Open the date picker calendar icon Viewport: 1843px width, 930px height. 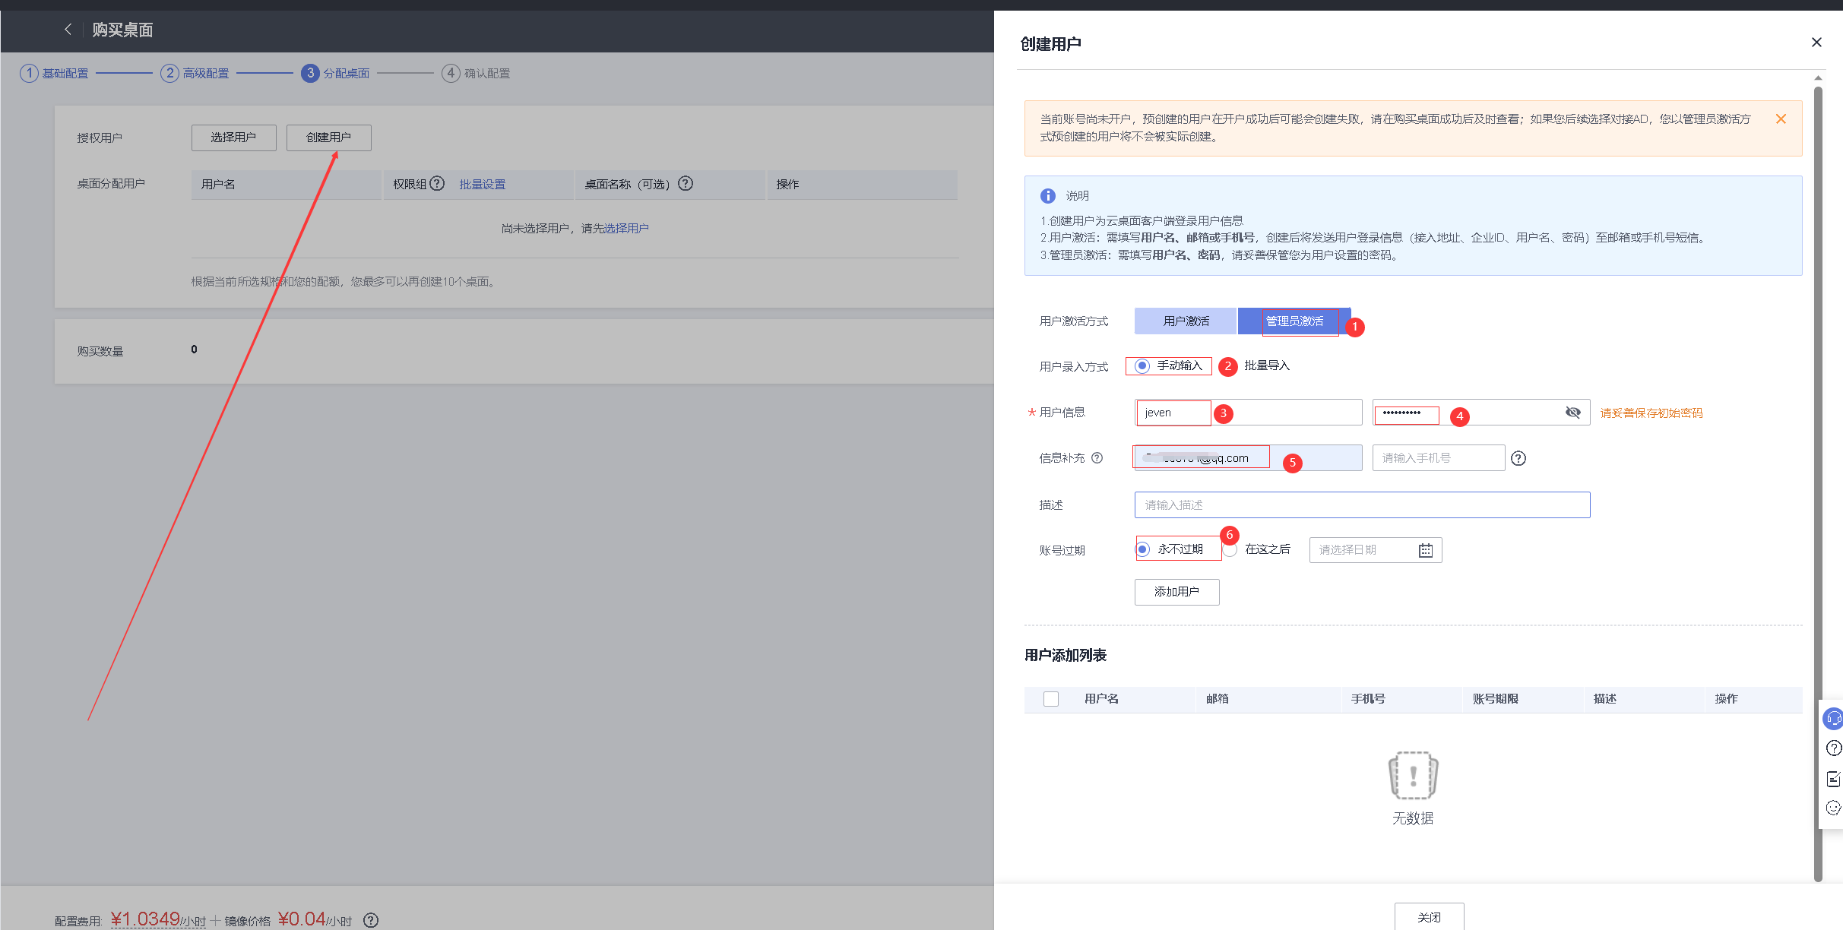click(1425, 550)
